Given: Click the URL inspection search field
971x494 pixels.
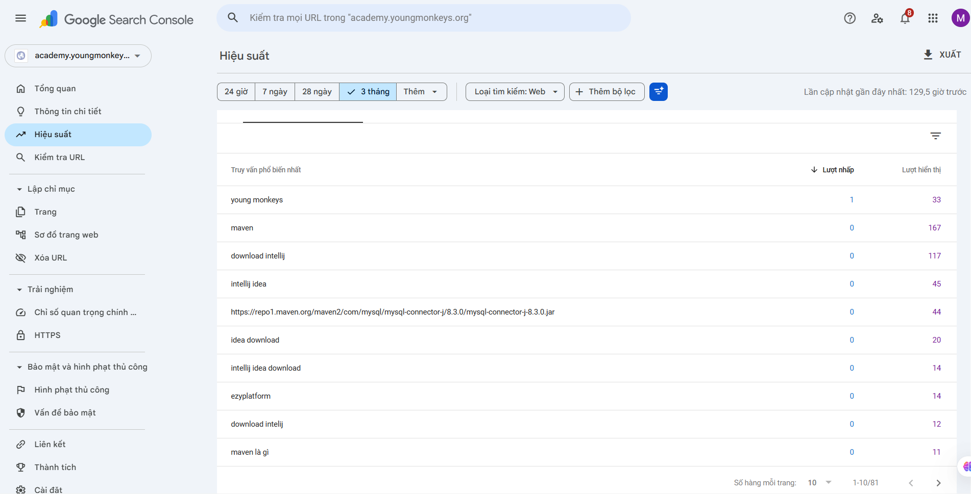Looking at the screenshot, I should 424,18.
